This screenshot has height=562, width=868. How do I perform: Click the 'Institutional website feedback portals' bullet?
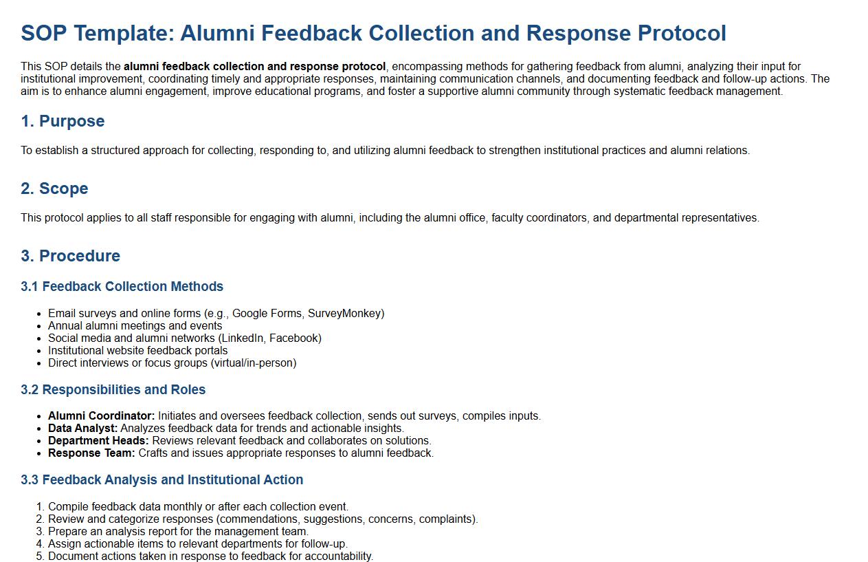(137, 350)
